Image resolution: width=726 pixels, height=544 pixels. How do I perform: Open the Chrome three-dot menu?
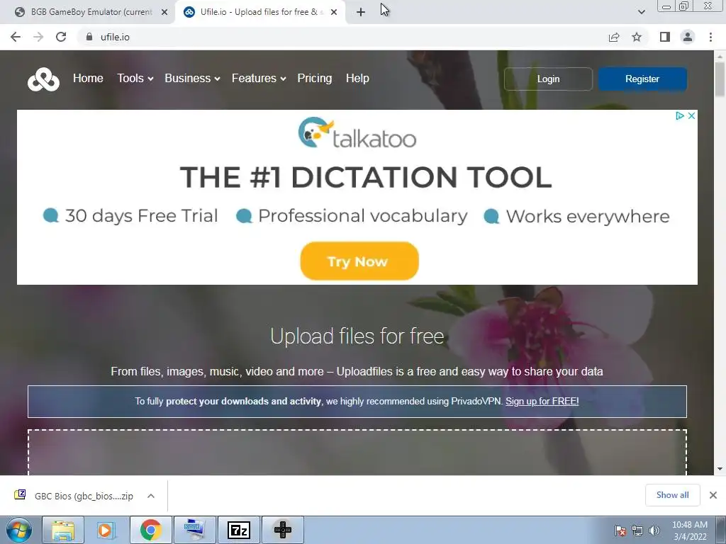tap(710, 37)
